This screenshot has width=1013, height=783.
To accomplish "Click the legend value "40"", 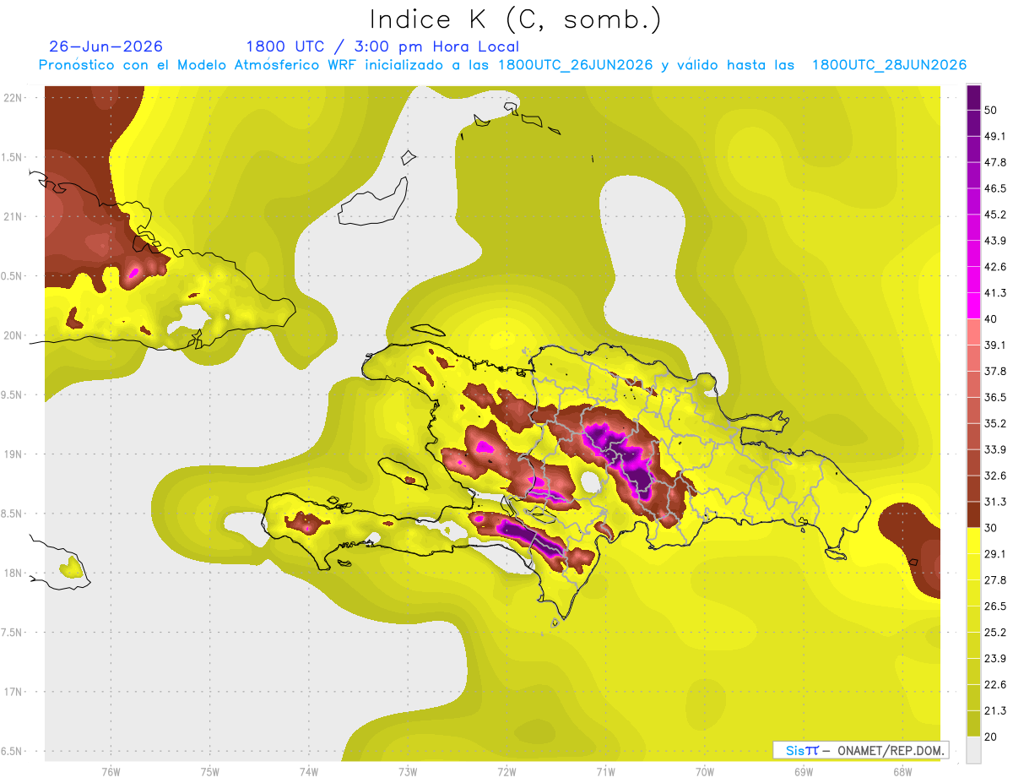I will (x=991, y=319).
